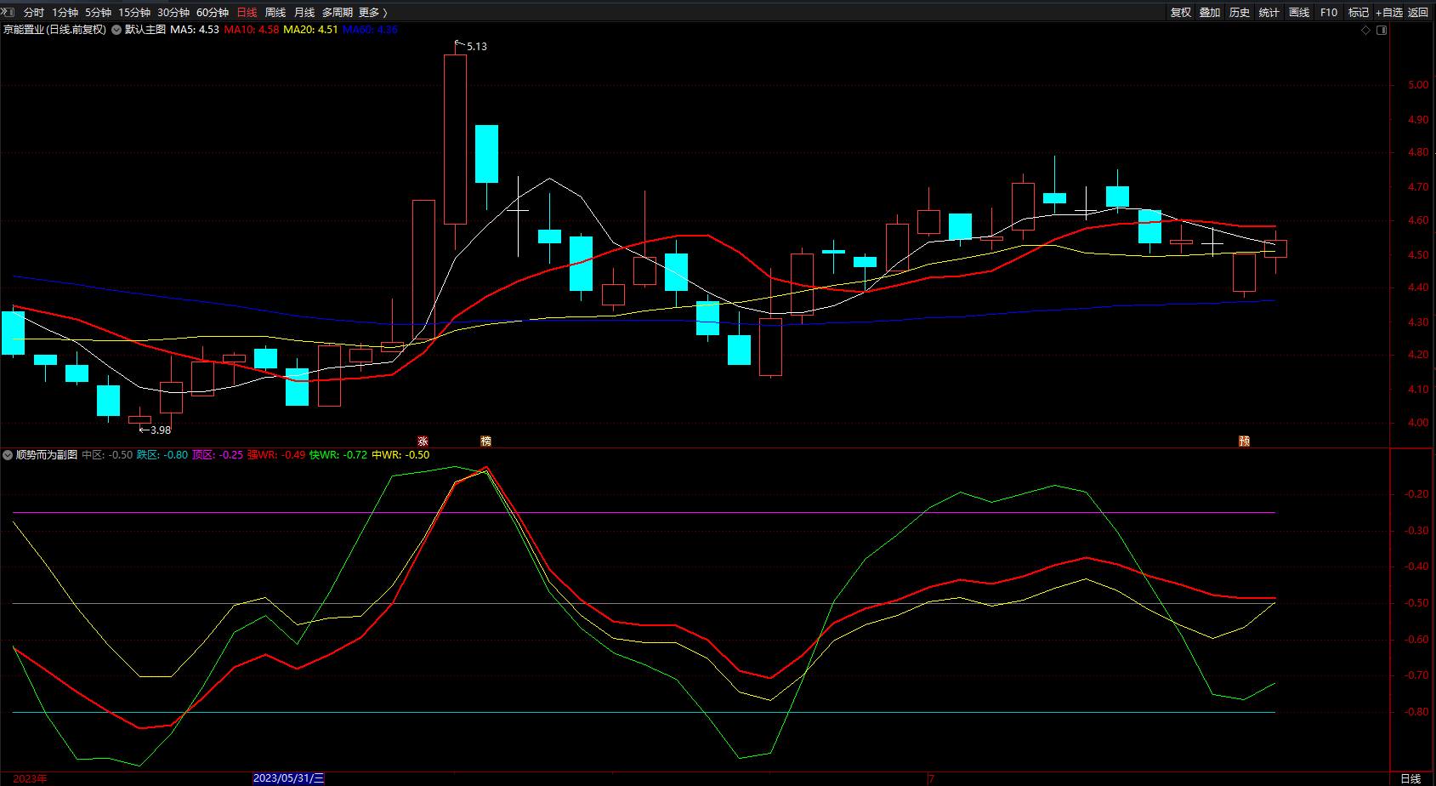Screen dimensions: 1436x786
Task: Click the 2023/05/31 date marker on timeline
Action: 288,778
